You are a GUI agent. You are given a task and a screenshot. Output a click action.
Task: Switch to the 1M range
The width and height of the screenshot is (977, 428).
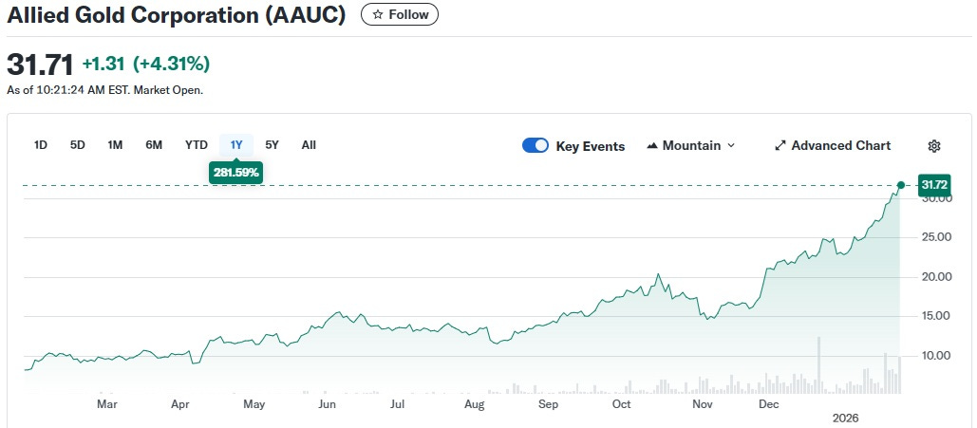click(x=115, y=145)
